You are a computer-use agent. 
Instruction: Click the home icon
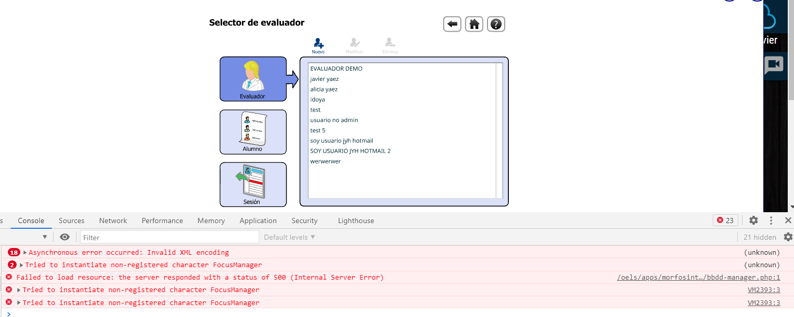(474, 24)
